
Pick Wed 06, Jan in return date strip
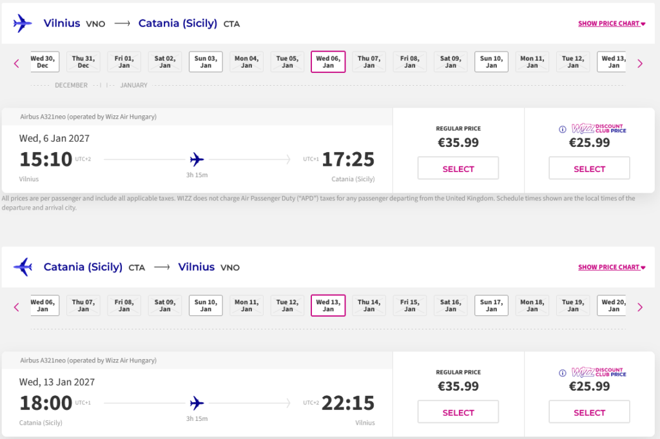point(43,306)
